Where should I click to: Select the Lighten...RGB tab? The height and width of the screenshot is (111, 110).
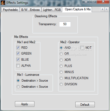coord(52,10)
